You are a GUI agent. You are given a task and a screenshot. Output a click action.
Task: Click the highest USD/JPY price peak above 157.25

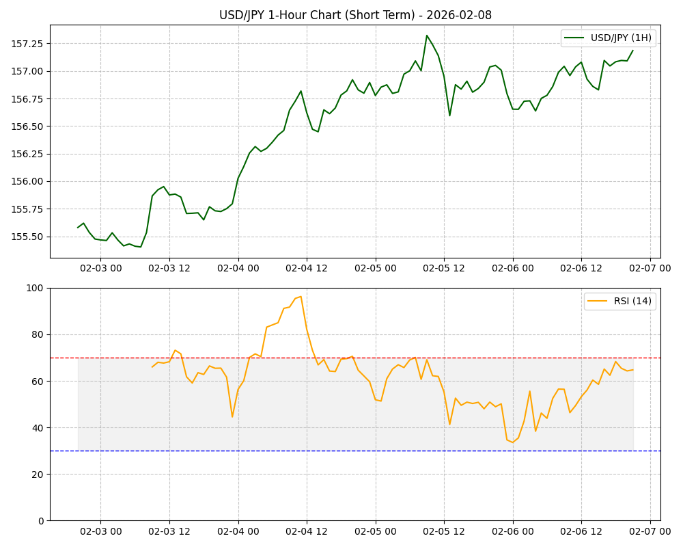click(427, 36)
